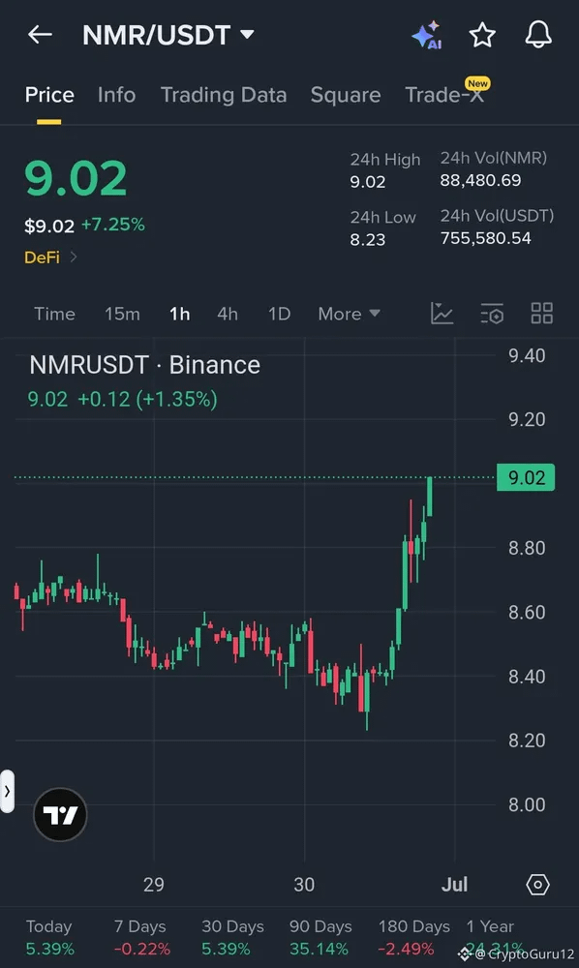The image size is (579, 968).
Task: Select the 4h chart interval
Action: tap(228, 315)
